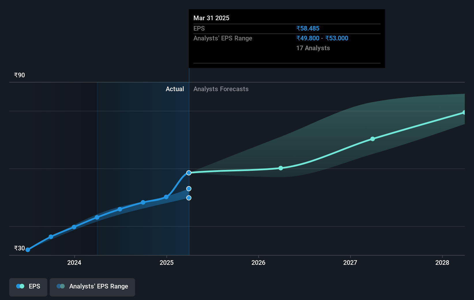Click the 2026 x-axis label
Image resolution: width=474 pixels, height=300 pixels.
point(258,262)
